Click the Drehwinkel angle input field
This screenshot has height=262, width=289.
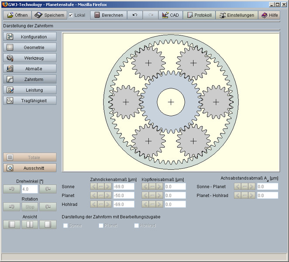(29, 189)
